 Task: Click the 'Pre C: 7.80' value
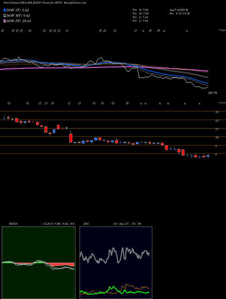[141, 21]
